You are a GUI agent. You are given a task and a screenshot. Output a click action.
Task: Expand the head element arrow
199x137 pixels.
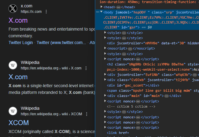pyautogui.click(x=101, y=7)
